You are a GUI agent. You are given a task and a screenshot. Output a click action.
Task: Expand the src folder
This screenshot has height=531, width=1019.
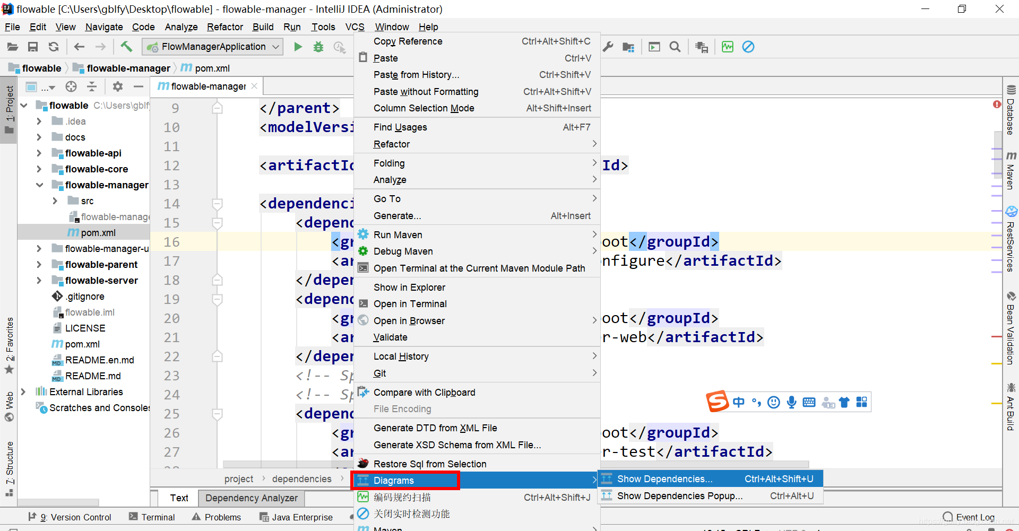pos(55,201)
